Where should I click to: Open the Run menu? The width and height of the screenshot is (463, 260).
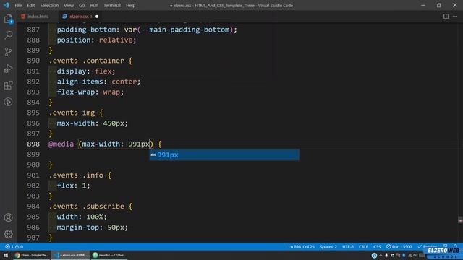click(x=94, y=5)
